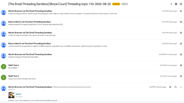The image size is (184, 103).
Task: Star the 'No problem' IMAP Test 2 message
Action: coord(181,65)
